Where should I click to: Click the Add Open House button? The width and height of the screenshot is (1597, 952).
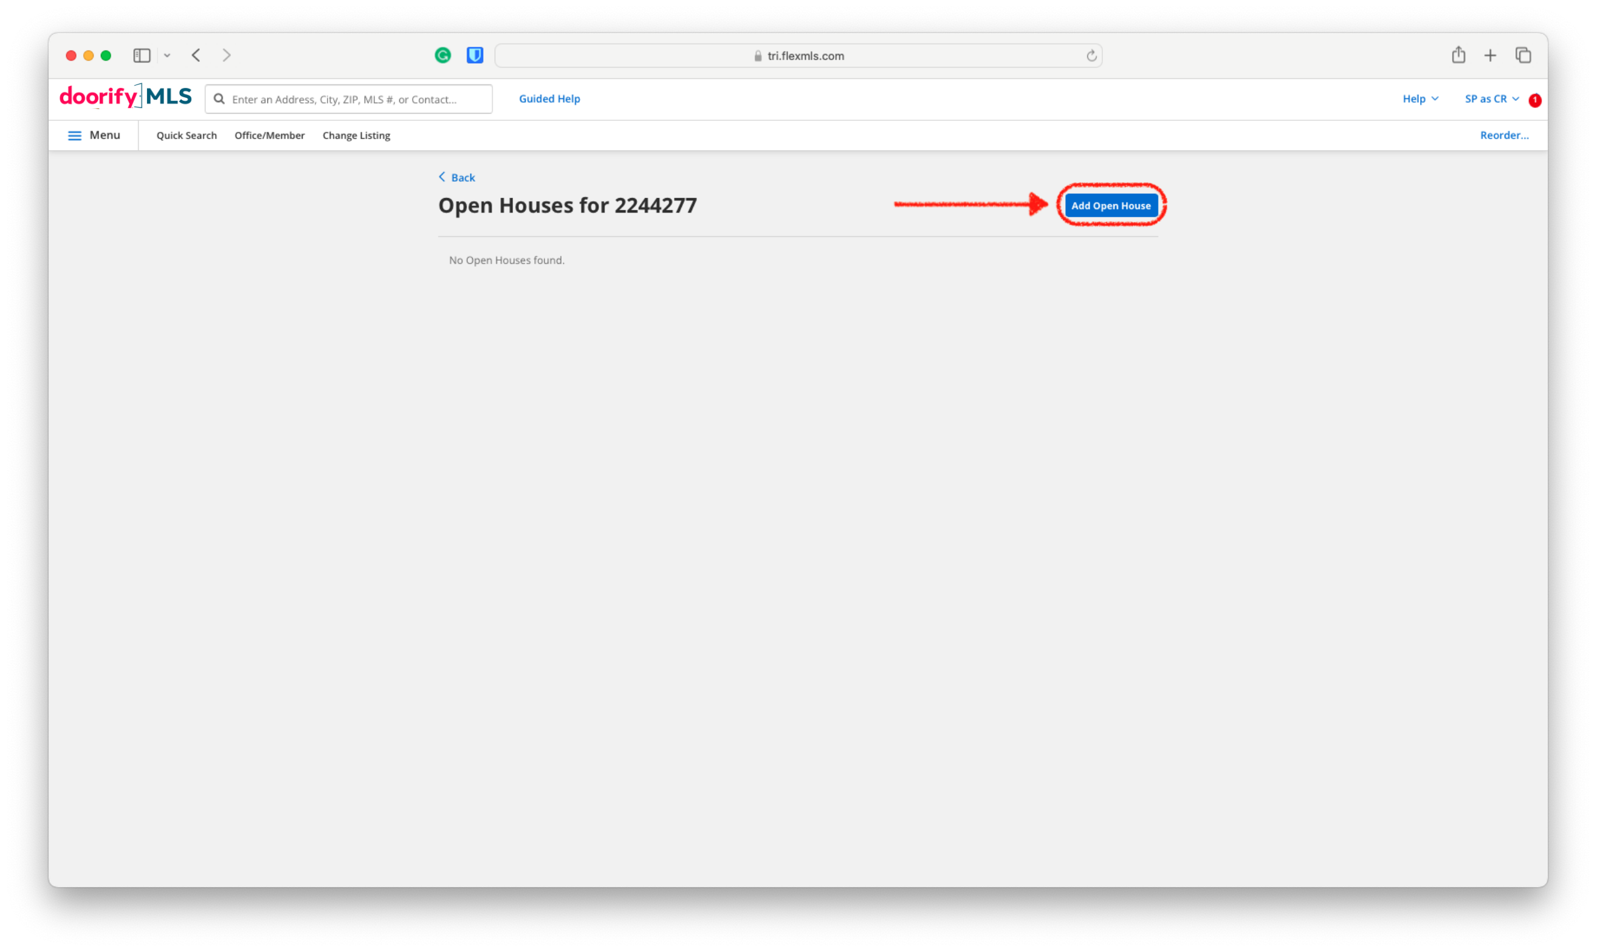(1111, 206)
